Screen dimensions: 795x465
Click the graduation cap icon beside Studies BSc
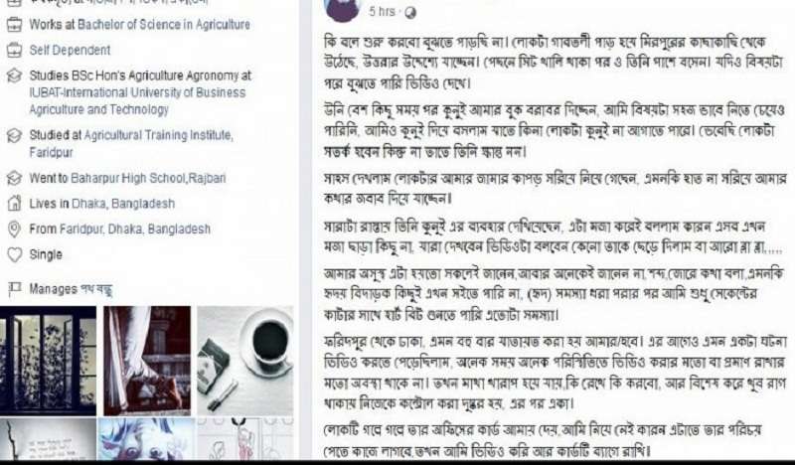point(14,77)
